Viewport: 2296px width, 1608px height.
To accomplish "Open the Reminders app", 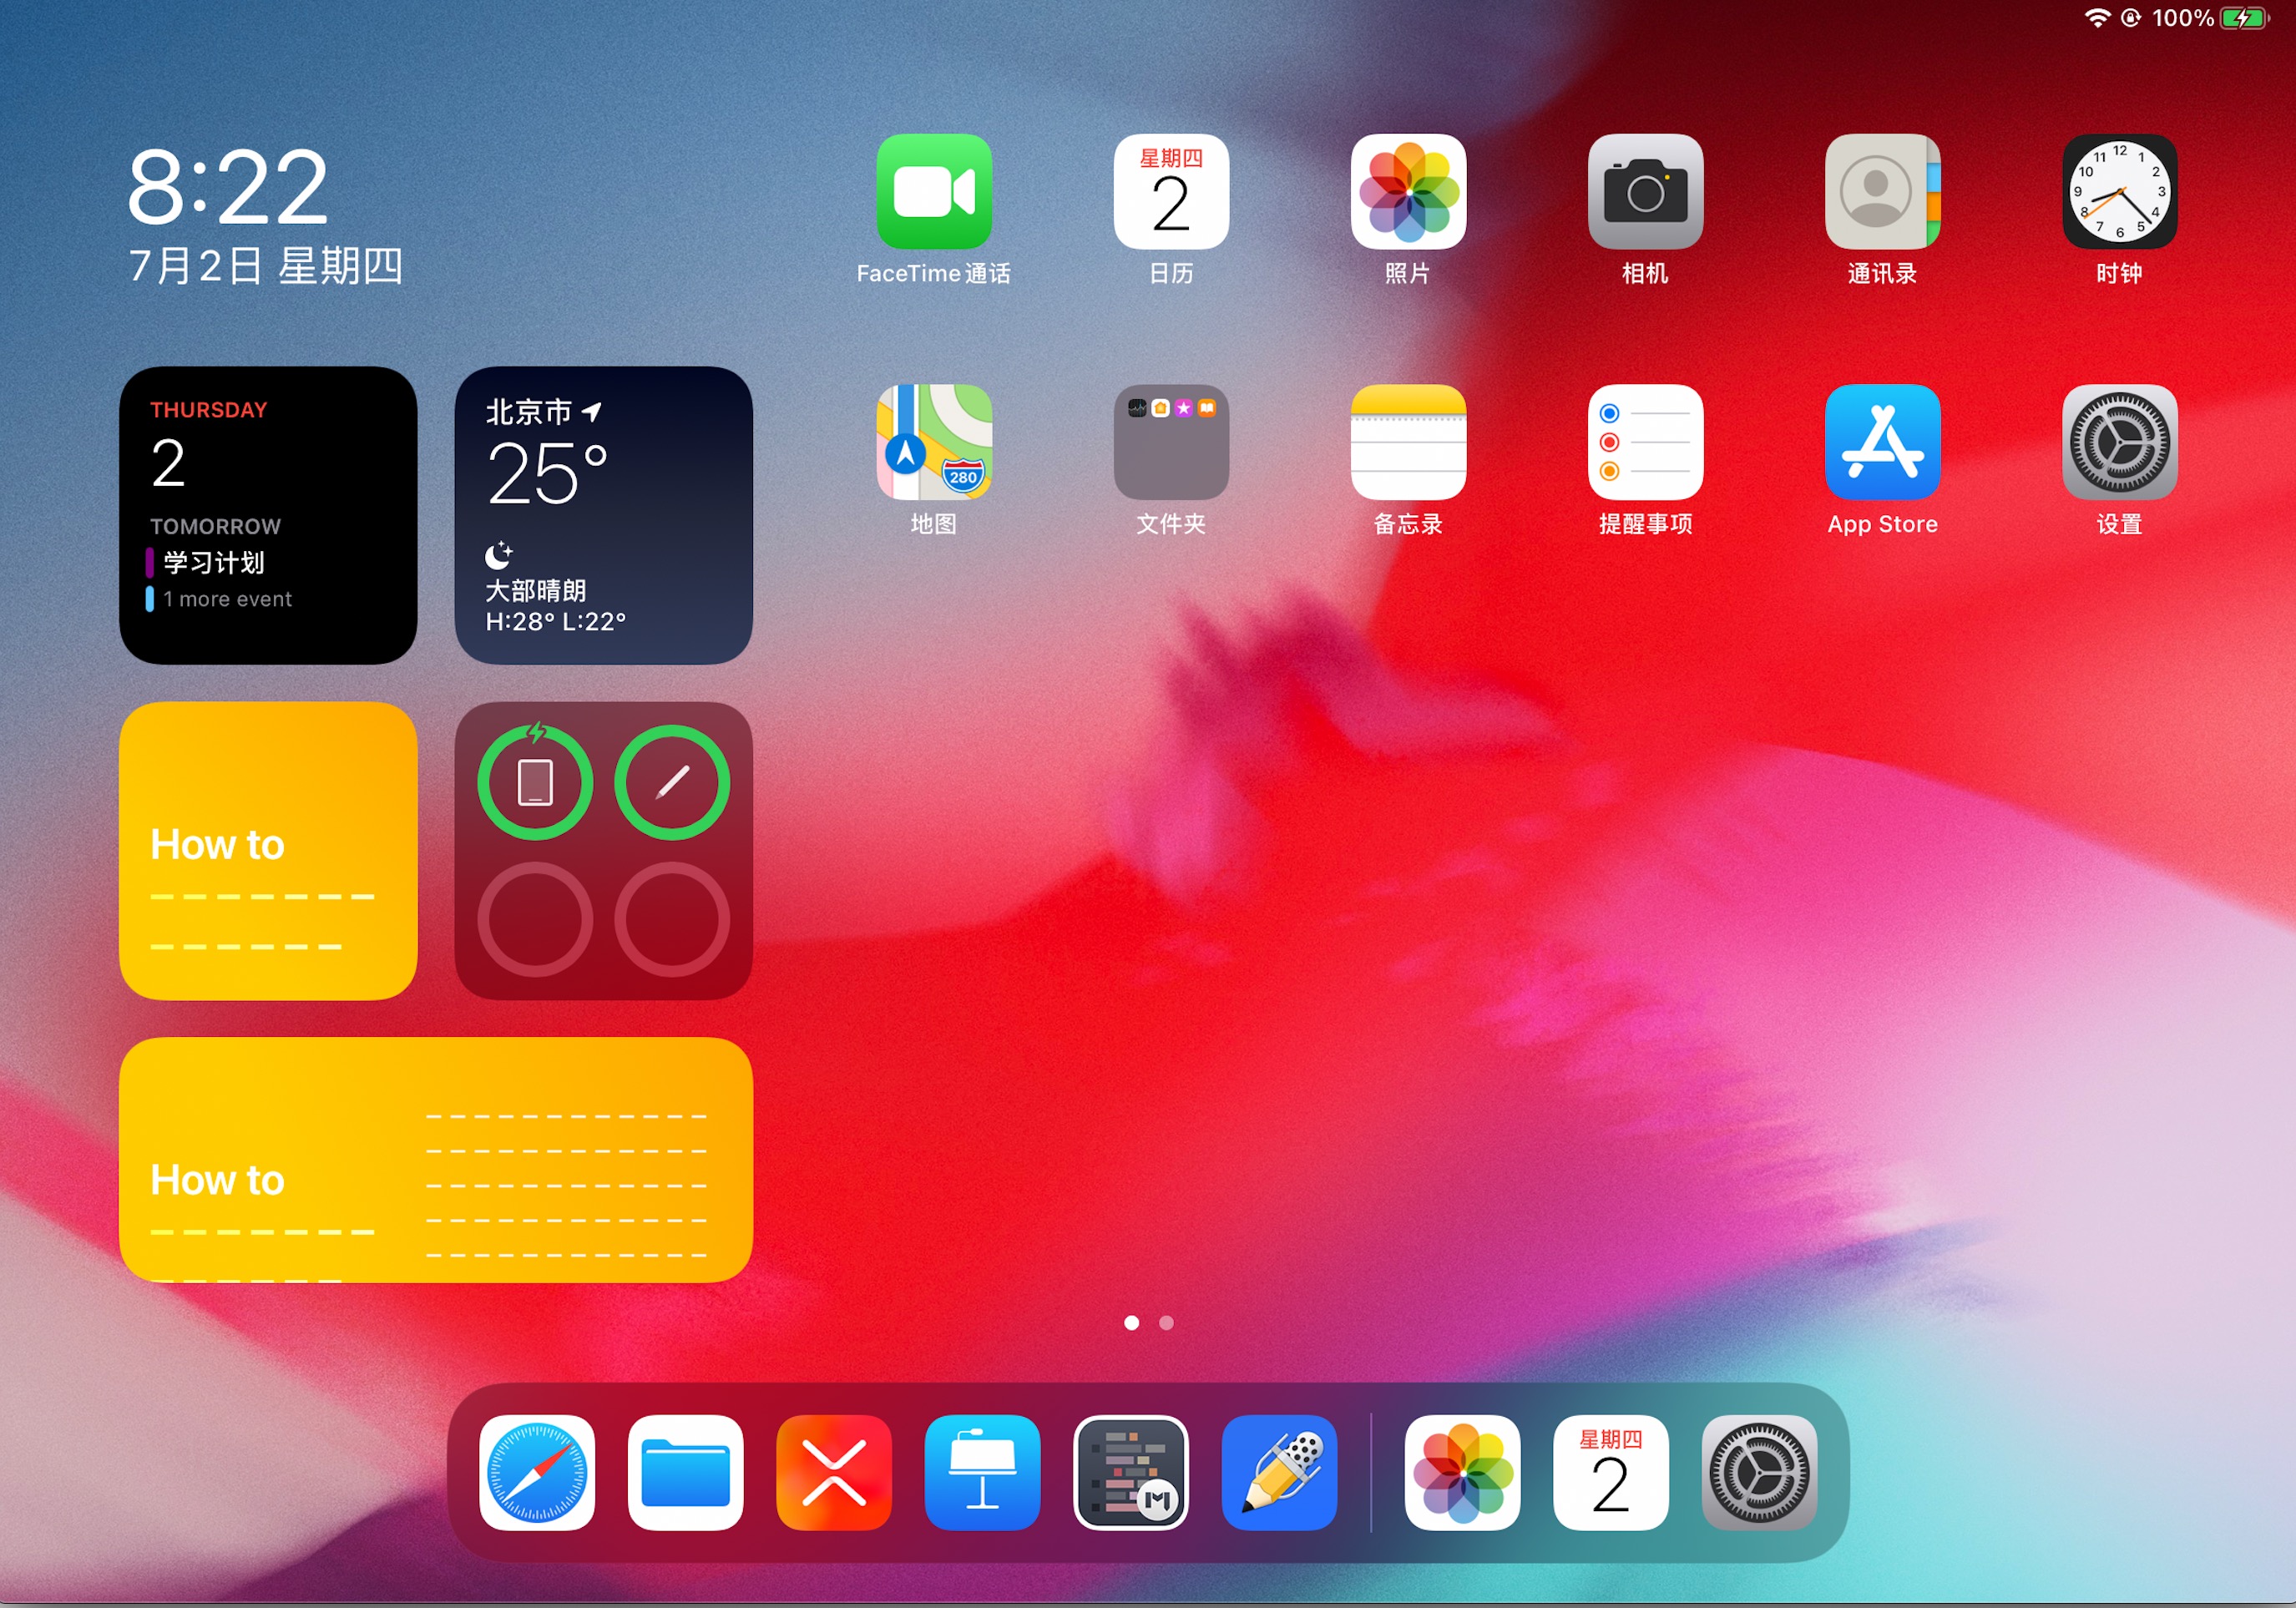I will point(1644,441).
